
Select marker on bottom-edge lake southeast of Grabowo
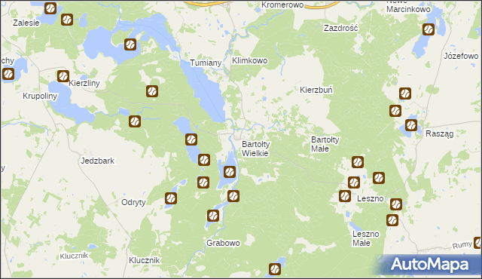click(274, 269)
